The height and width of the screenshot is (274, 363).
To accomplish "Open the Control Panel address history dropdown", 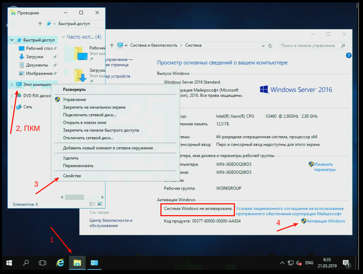I will coord(263,46).
